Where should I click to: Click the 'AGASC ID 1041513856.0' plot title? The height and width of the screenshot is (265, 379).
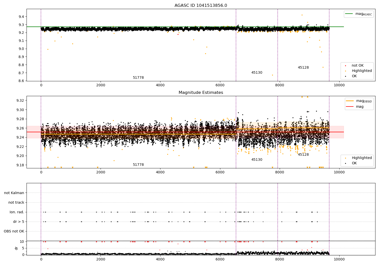click(201, 6)
